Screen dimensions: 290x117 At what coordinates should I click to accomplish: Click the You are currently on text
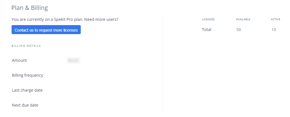(29, 20)
